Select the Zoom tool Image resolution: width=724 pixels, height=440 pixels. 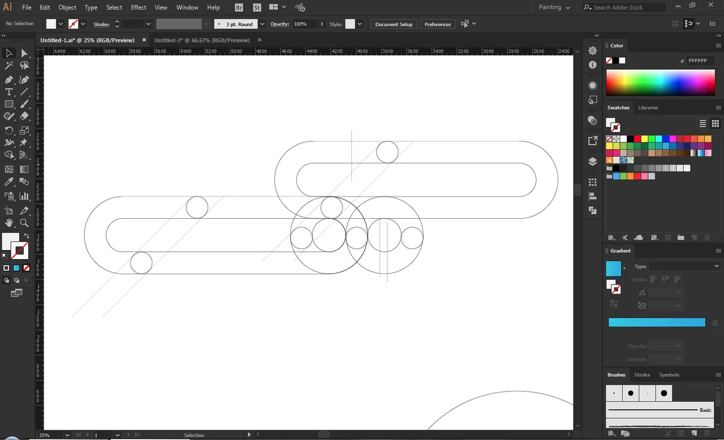[24, 223]
